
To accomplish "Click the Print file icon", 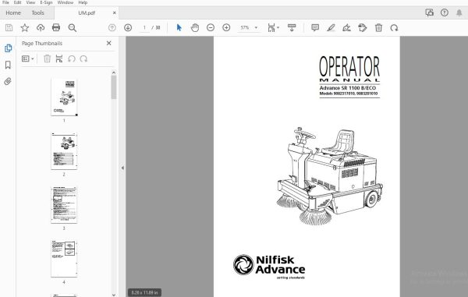I will pyautogui.click(x=56, y=28).
